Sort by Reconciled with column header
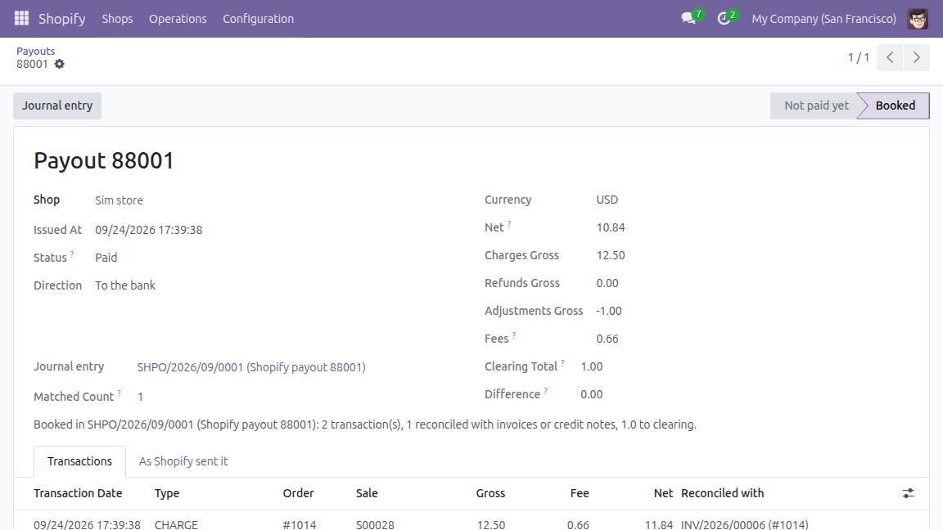Screen dimensions: 943x530 click(723, 493)
